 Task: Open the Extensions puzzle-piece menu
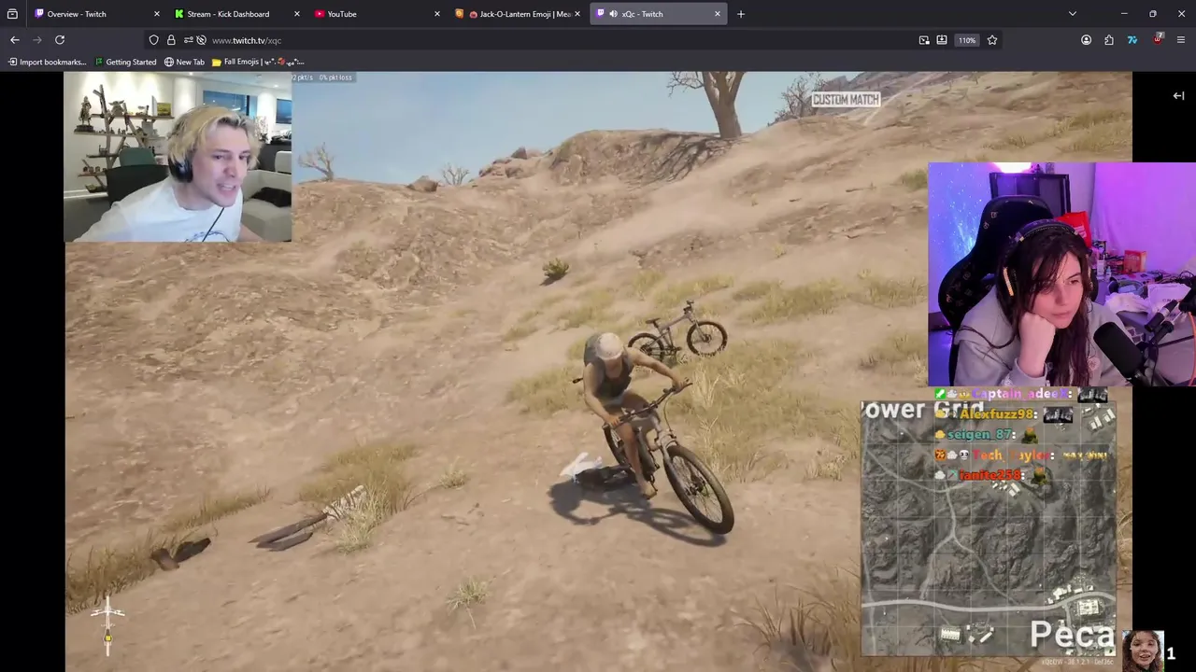pos(1109,40)
